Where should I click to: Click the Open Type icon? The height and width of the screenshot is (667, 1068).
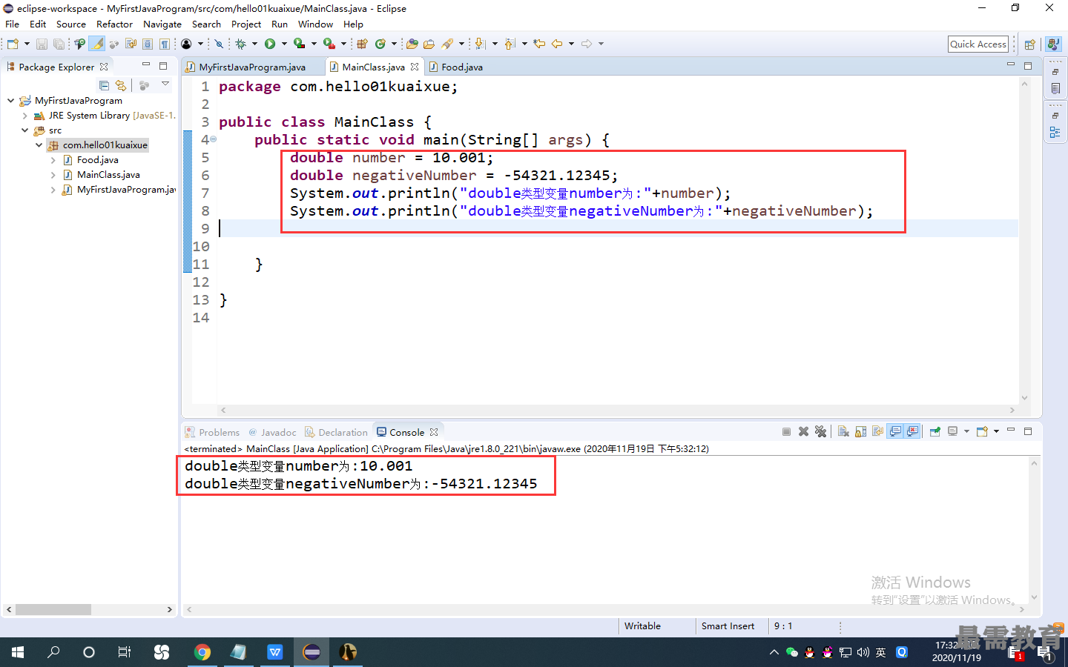click(x=412, y=44)
